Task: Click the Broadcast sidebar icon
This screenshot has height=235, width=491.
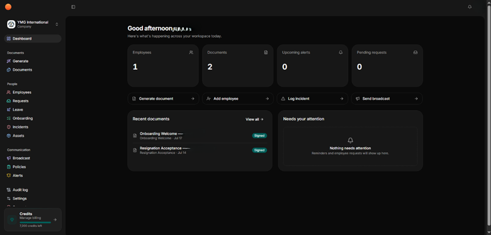Action: (x=9, y=158)
